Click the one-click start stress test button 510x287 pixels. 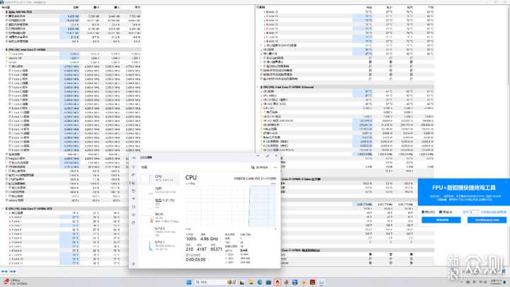[441, 220]
